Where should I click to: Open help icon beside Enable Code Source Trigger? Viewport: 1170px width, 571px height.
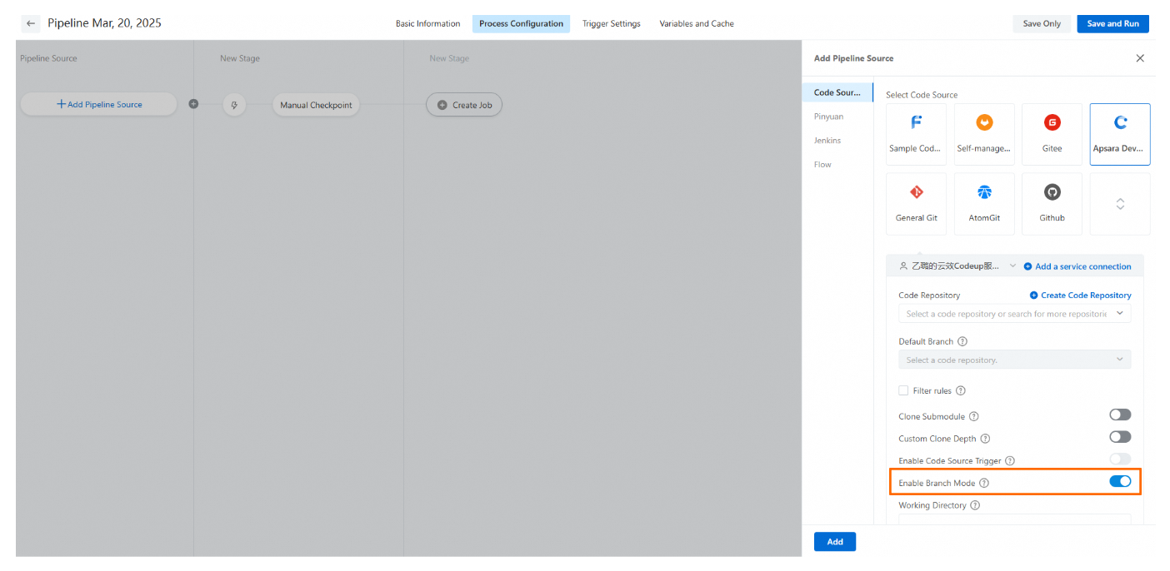(x=1010, y=460)
